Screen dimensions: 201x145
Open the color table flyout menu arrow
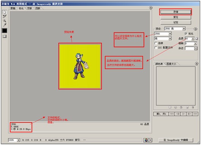[196, 64]
